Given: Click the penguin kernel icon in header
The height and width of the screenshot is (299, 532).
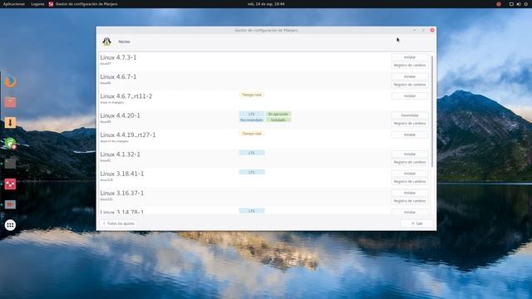Looking at the screenshot, I should click(106, 42).
